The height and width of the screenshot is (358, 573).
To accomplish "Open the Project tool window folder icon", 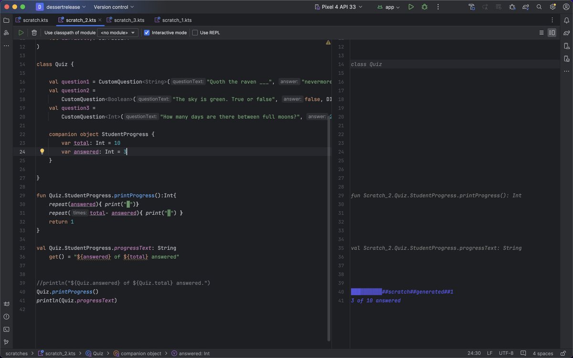I will 6,21.
